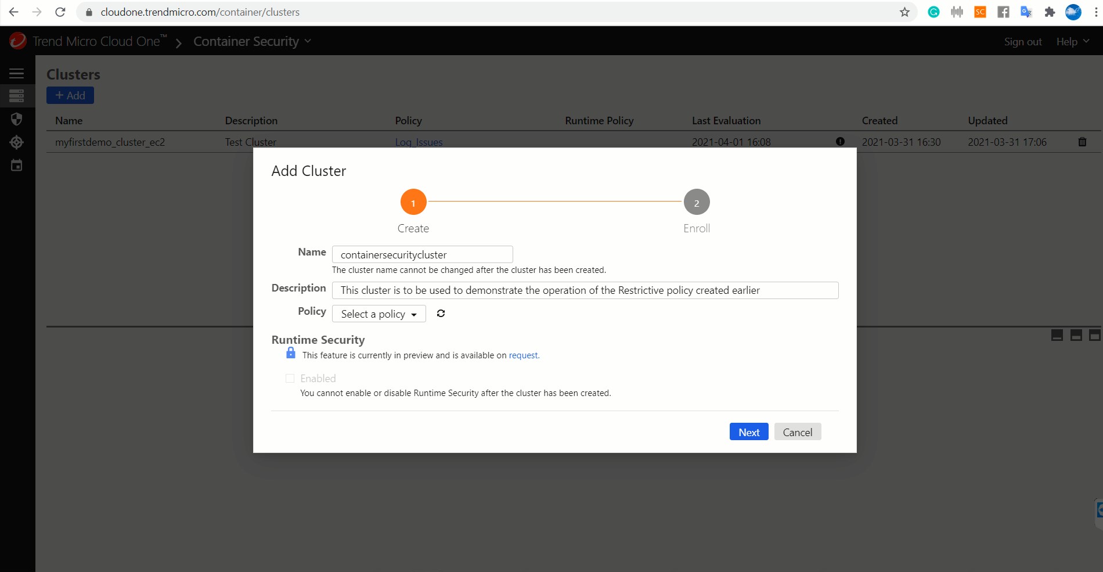Click the Next button
The width and height of the screenshot is (1103, 572).
748,432
